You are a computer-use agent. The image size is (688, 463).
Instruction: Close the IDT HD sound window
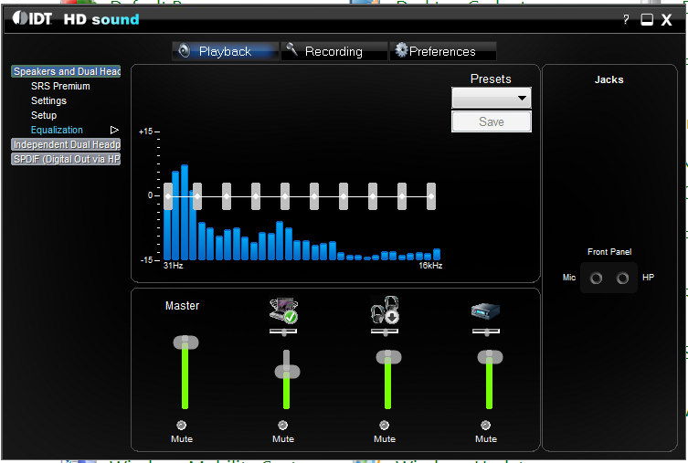(666, 20)
